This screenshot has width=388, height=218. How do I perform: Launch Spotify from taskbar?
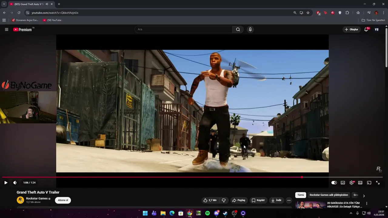coord(207,213)
